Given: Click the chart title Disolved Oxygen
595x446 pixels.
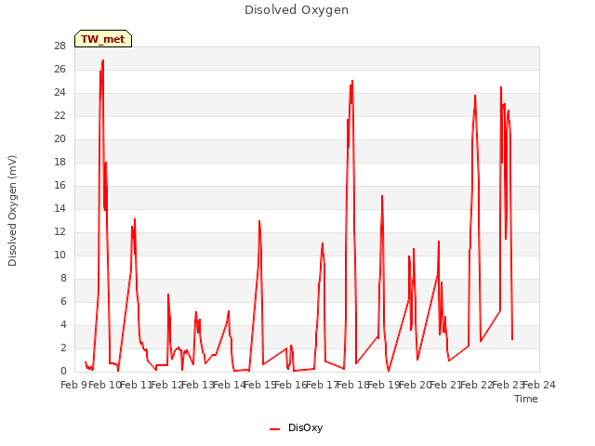Looking at the screenshot, I should [x=297, y=10].
